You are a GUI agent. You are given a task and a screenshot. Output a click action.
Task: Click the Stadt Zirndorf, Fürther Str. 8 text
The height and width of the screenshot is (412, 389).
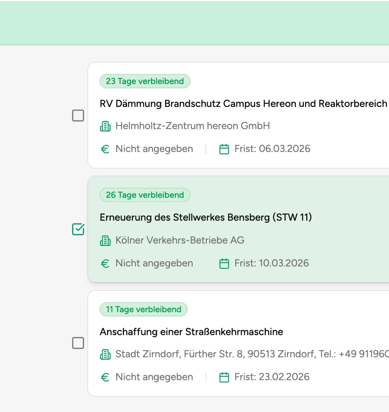click(252, 354)
